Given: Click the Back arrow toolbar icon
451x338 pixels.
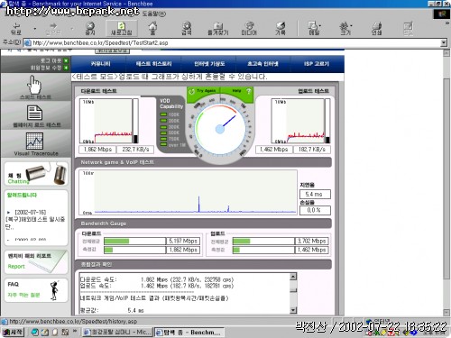Looking at the screenshot, I should tap(16, 26).
